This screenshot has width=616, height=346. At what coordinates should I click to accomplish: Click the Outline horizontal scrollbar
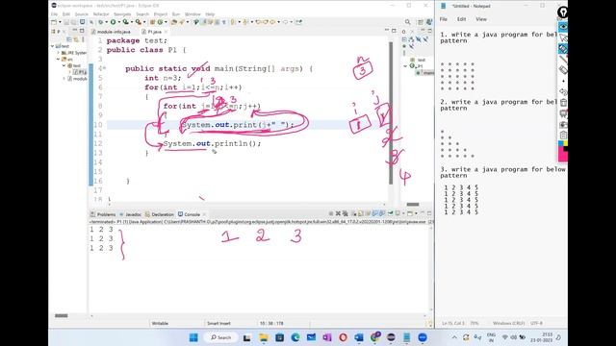click(413, 204)
